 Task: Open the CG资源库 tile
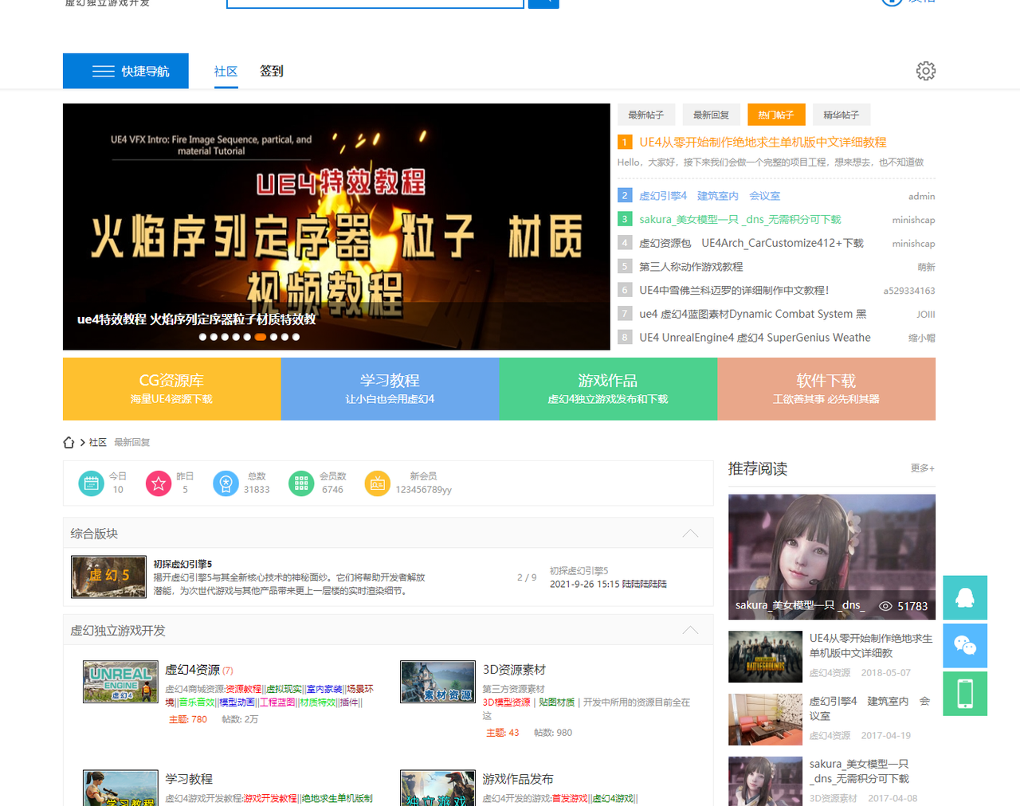point(172,389)
